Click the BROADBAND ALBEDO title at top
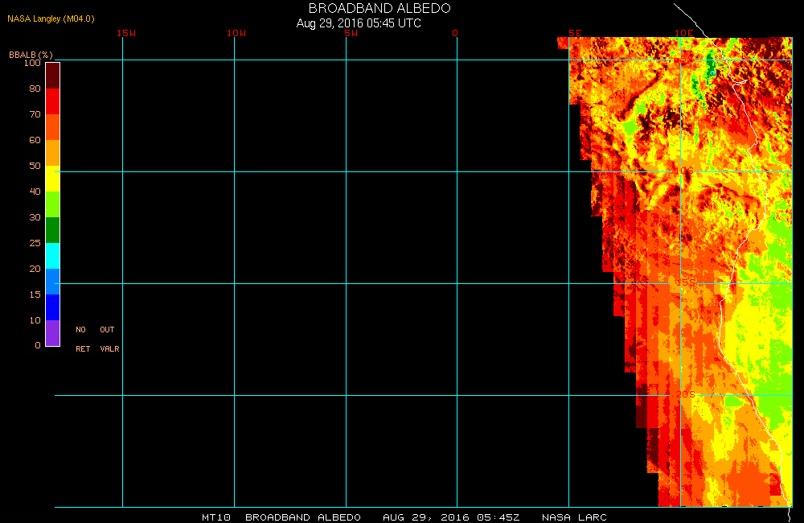The width and height of the screenshot is (804, 523). (379, 8)
